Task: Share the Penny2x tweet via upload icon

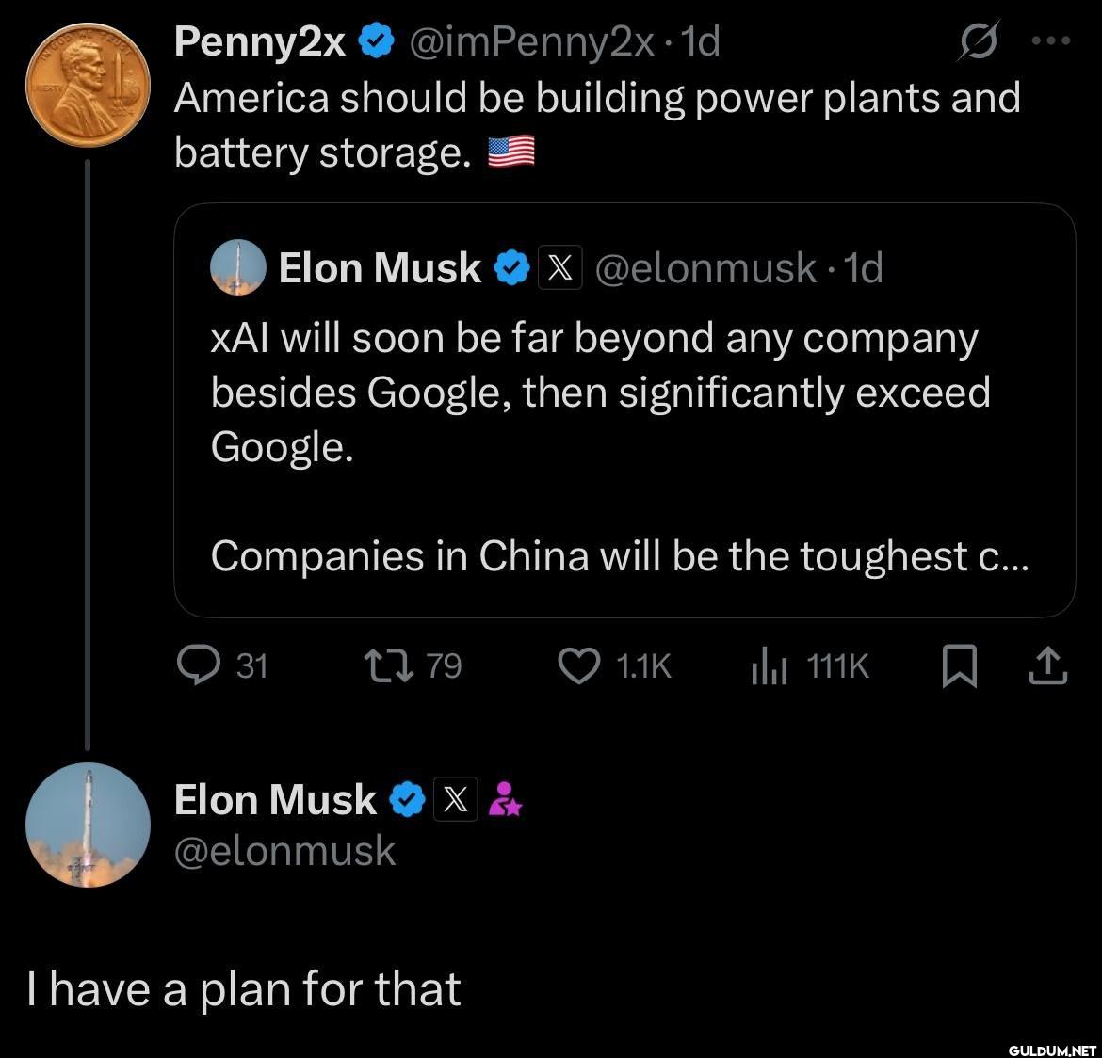Action: pyautogui.click(x=1047, y=667)
